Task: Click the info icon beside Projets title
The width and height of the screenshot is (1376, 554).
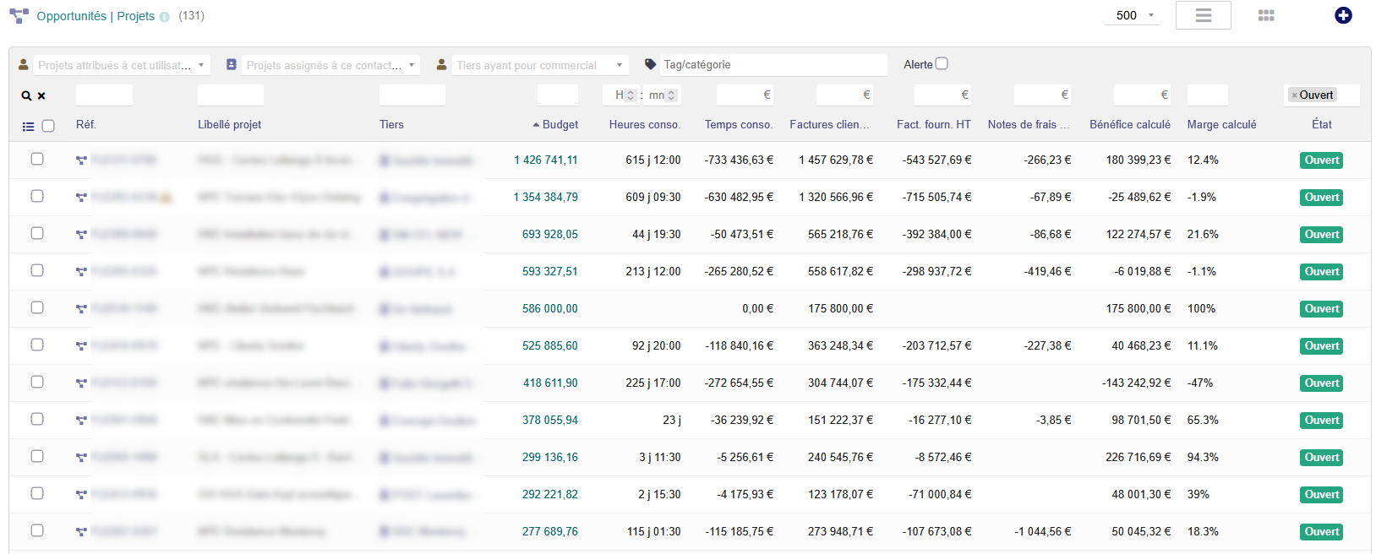Action: [164, 17]
